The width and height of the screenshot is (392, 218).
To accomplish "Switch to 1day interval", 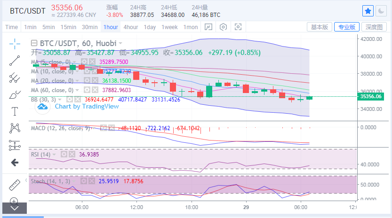I will (150, 27).
